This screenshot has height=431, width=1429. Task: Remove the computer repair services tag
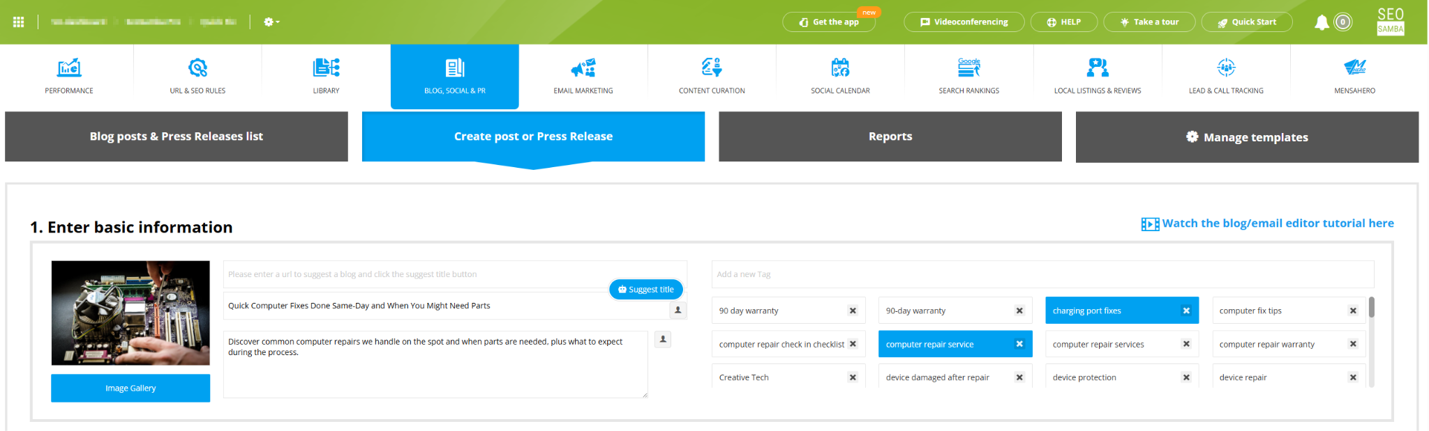[1186, 344]
